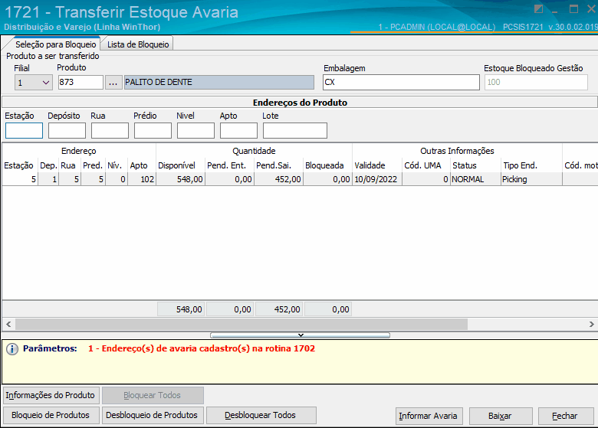
Task: Click the horizontal scrollbar thumb
Action: point(242,325)
